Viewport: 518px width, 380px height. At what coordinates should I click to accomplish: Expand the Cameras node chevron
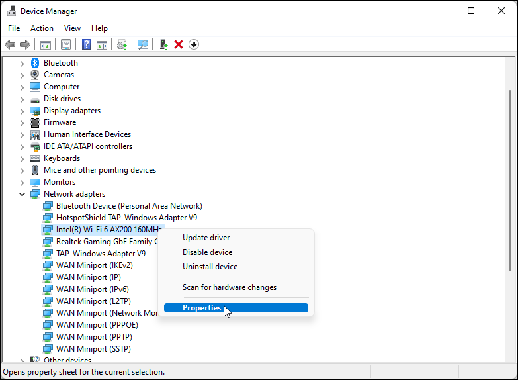click(22, 75)
